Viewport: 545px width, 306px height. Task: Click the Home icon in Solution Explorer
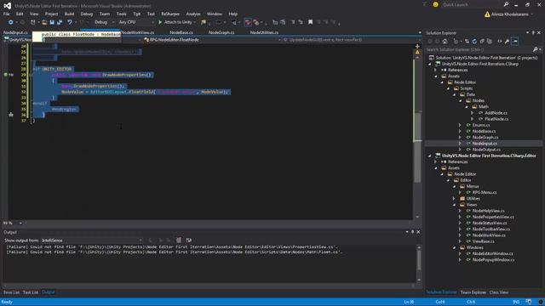pyautogui.click(x=445, y=42)
